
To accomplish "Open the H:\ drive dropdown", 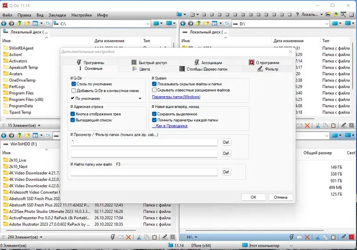I will (196, 237).
